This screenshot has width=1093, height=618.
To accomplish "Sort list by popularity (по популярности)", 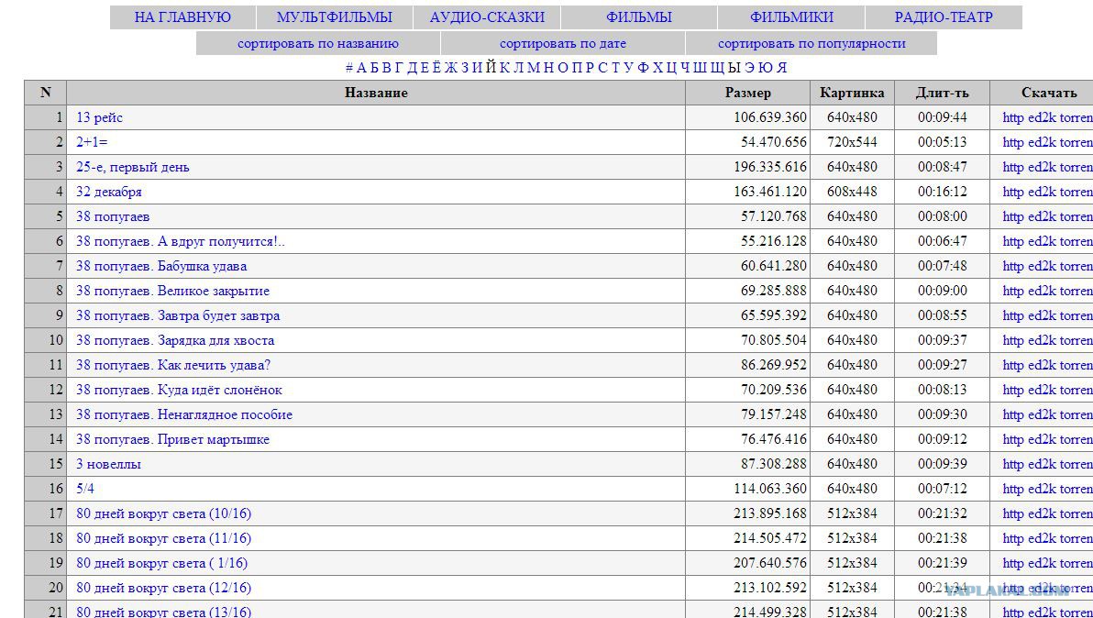I will [x=812, y=43].
